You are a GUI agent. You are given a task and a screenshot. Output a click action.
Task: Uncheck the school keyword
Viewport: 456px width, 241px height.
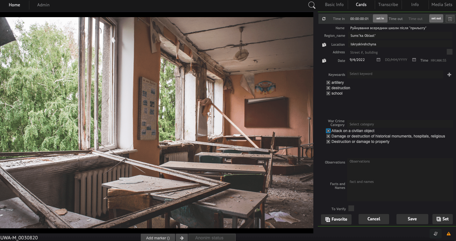328,93
